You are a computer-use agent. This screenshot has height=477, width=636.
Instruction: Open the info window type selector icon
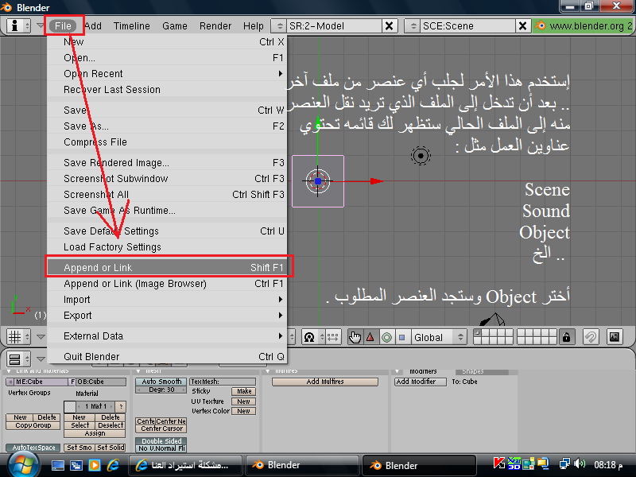(x=18, y=26)
